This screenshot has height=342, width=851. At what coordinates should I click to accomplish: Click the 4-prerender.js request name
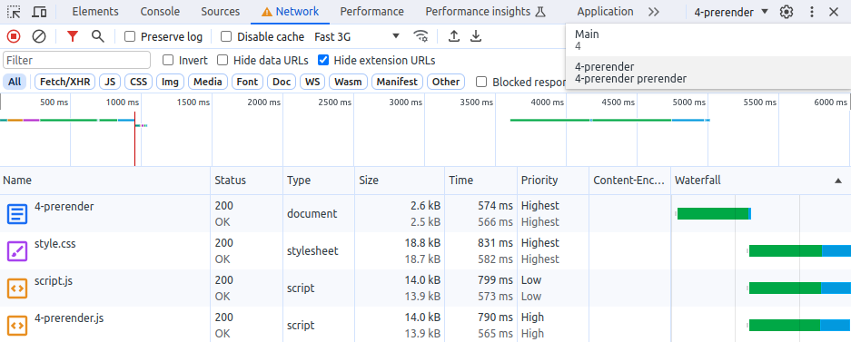(69, 318)
